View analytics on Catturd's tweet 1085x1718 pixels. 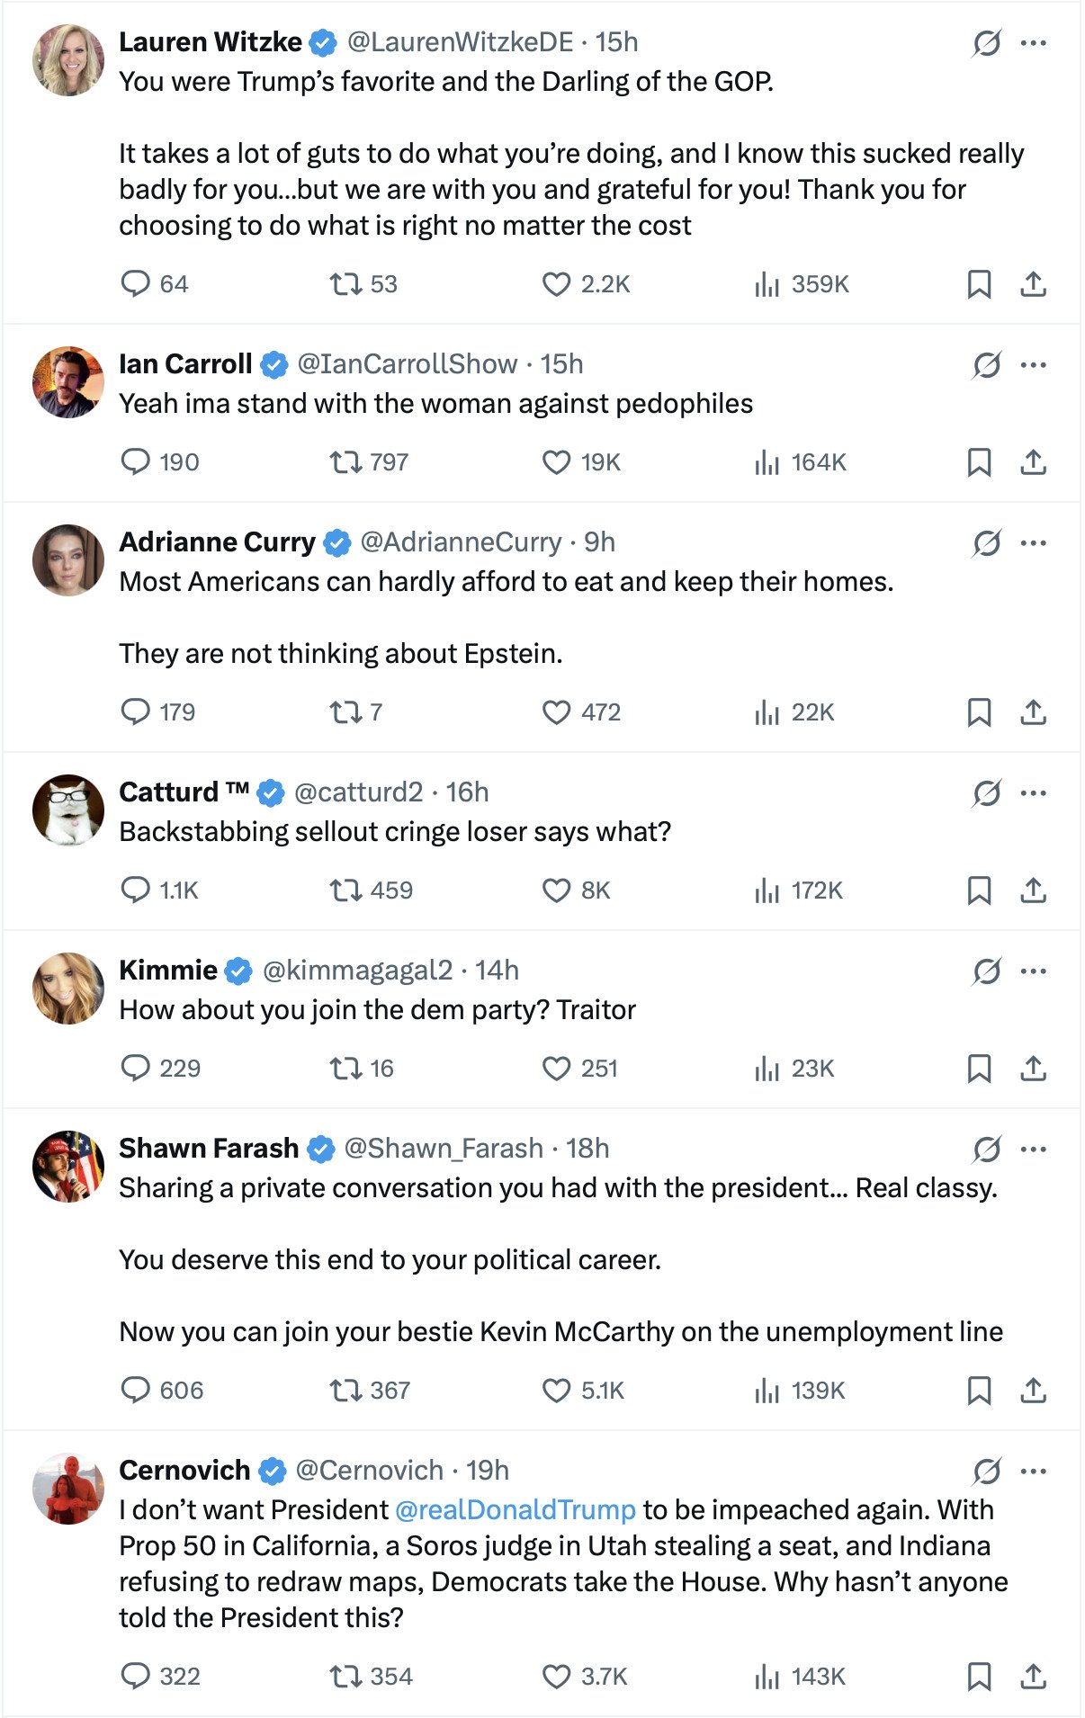tap(767, 890)
